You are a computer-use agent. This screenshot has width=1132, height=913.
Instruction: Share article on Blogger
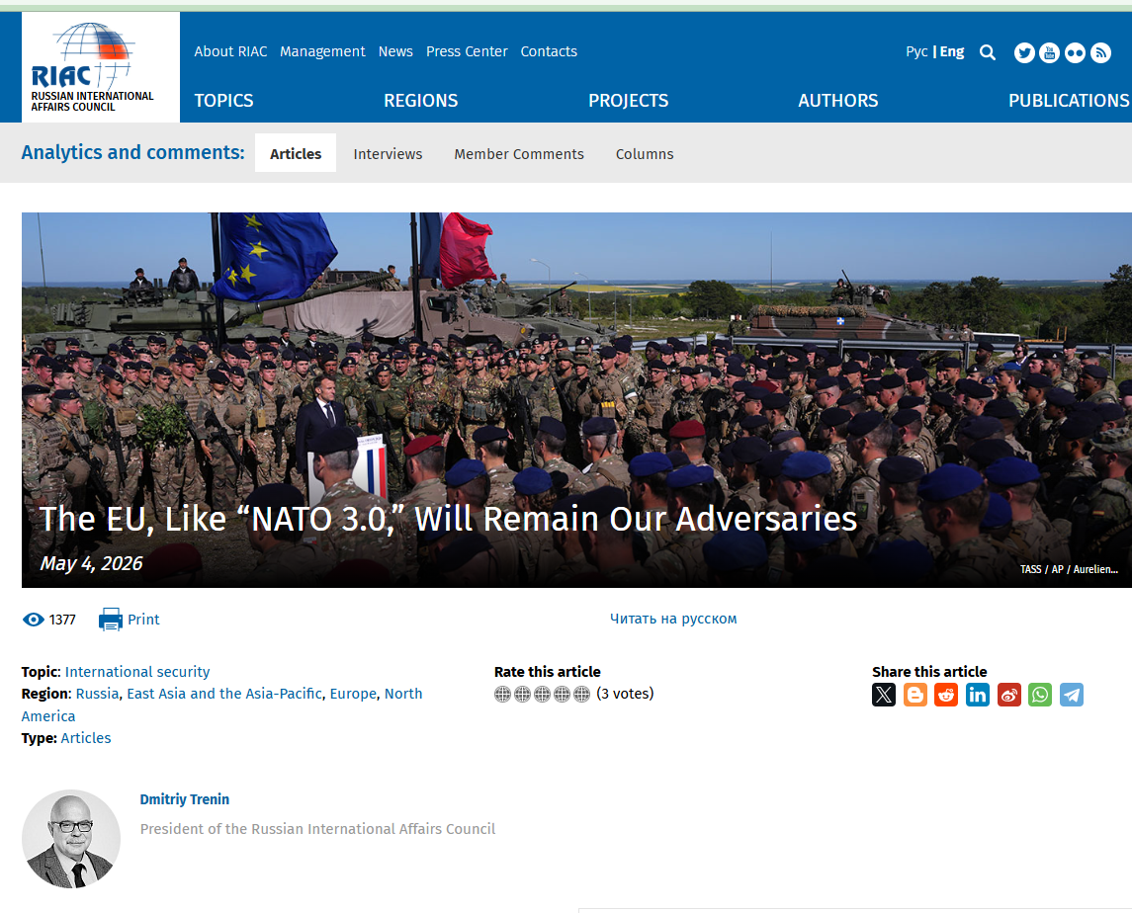coord(915,695)
